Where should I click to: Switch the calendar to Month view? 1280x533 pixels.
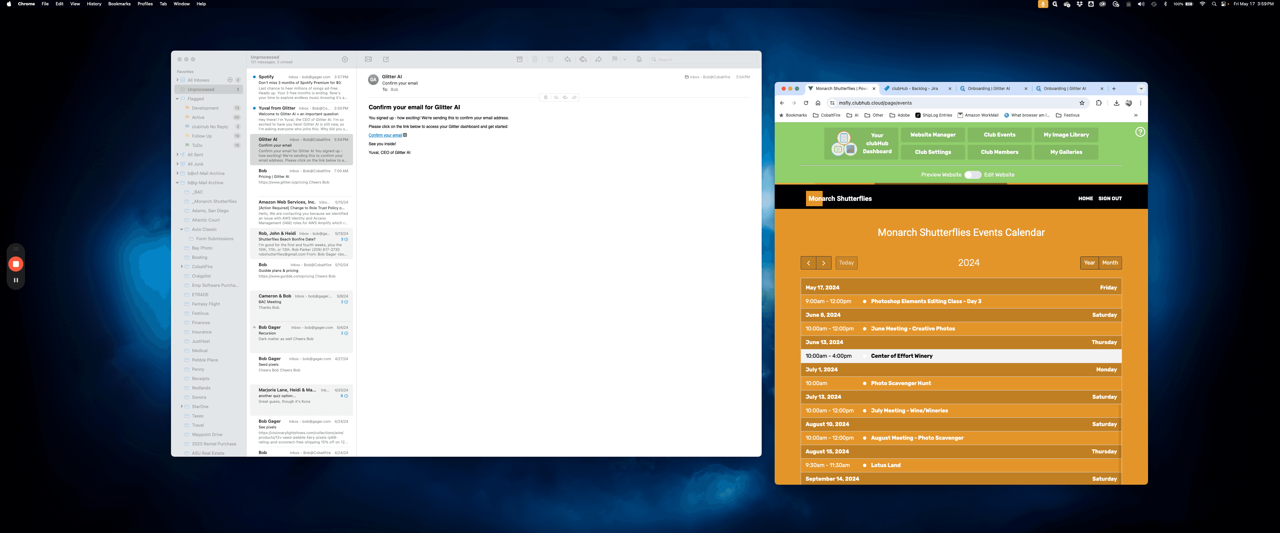1110,263
